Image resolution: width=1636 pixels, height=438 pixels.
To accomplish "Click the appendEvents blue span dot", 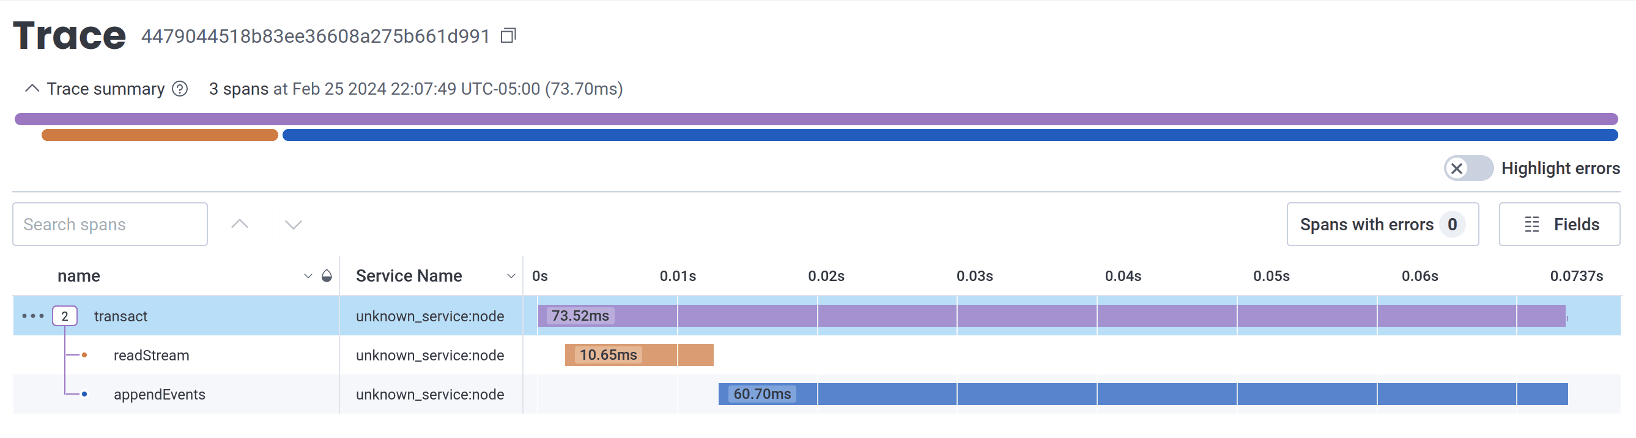I will (x=84, y=394).
